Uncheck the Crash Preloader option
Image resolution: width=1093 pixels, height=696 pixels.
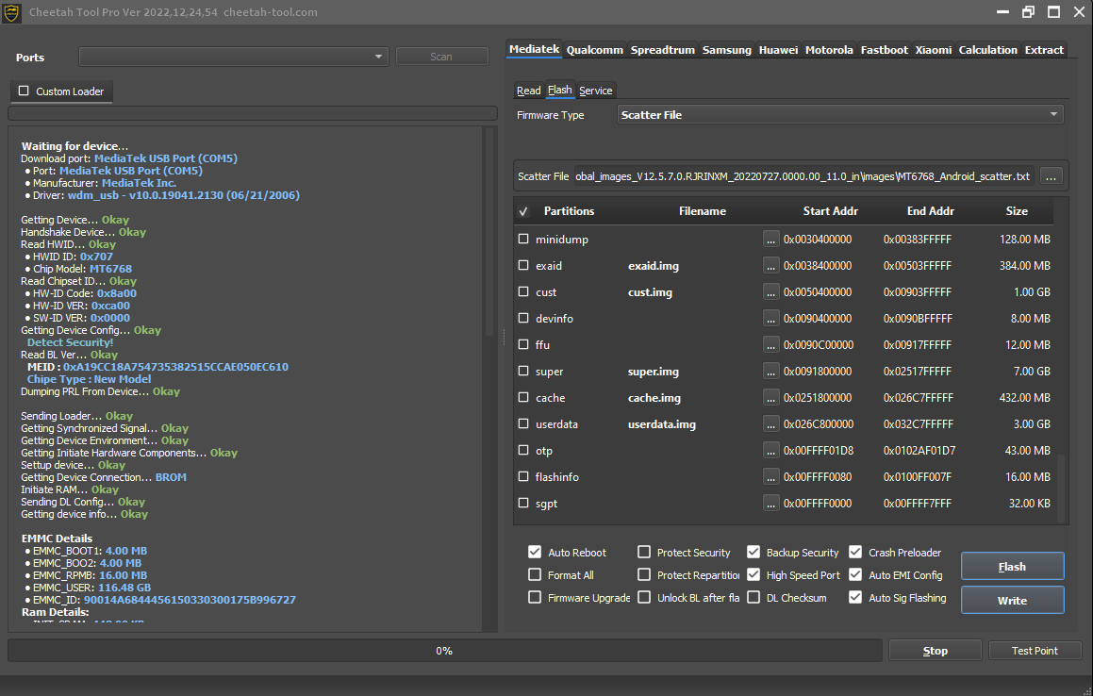tap(855, 552)
